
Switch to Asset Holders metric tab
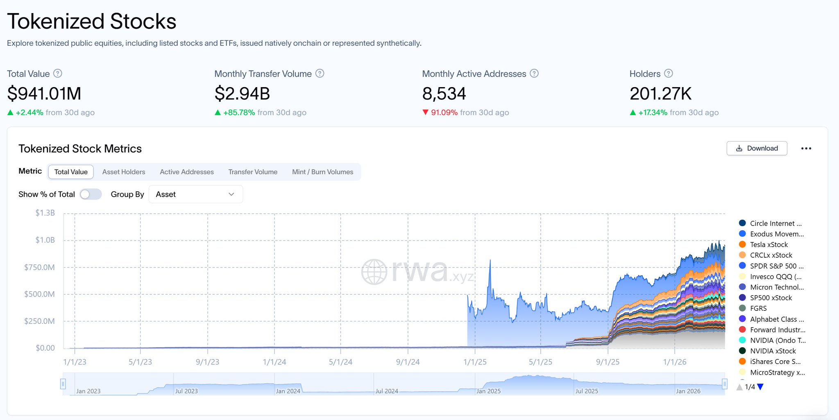pyautogui.click(x=124, y=172)
